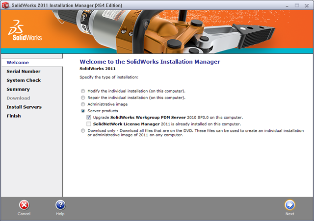Maximize the Installation Manager window
This screenshot has width=314, height=221.
(297, 5)
